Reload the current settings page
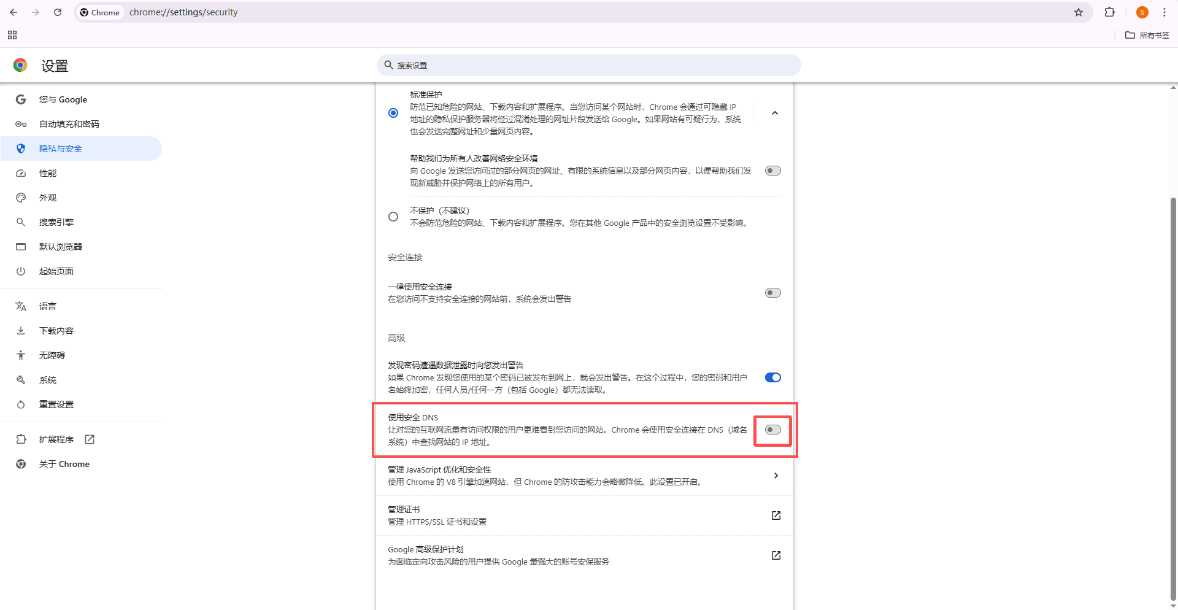This screenshot has height=610, width=1178. click(x=58, y=12)
